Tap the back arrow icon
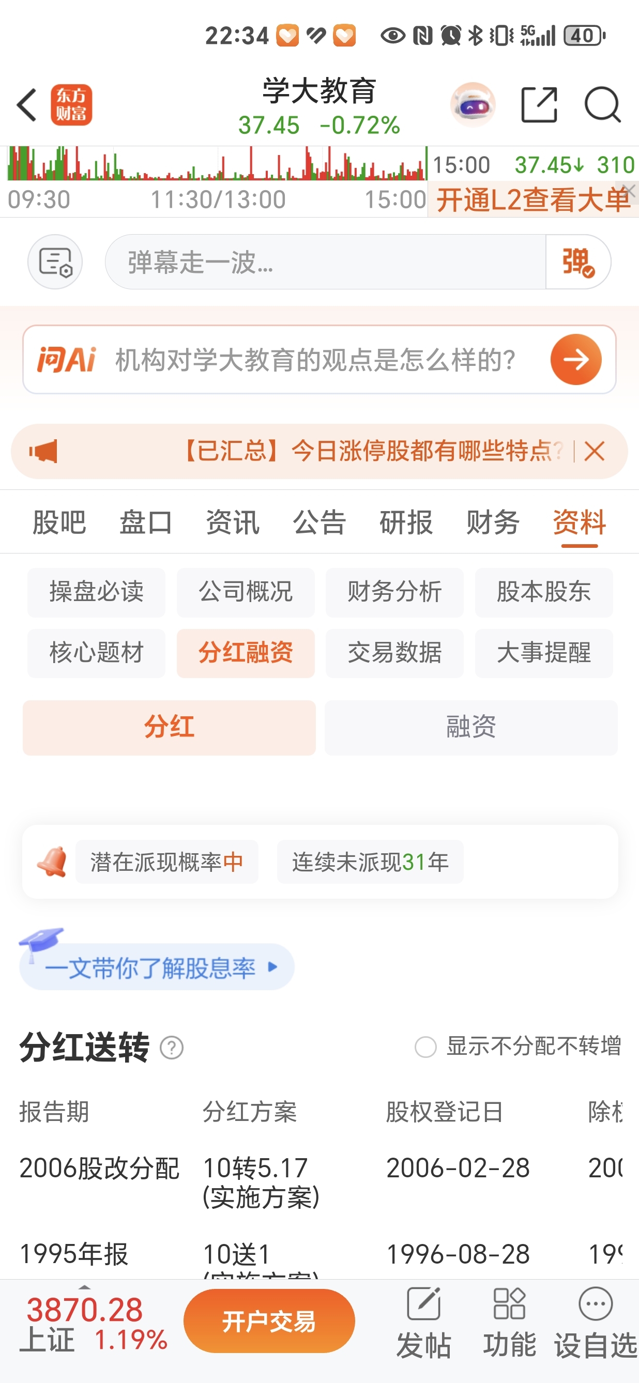 pyautogui.click(x=27, y=105)
